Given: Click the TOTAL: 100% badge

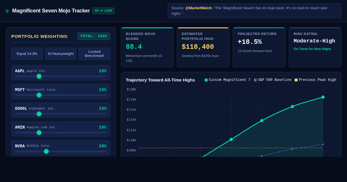Looking at the screenshot, I should [94, 36].
